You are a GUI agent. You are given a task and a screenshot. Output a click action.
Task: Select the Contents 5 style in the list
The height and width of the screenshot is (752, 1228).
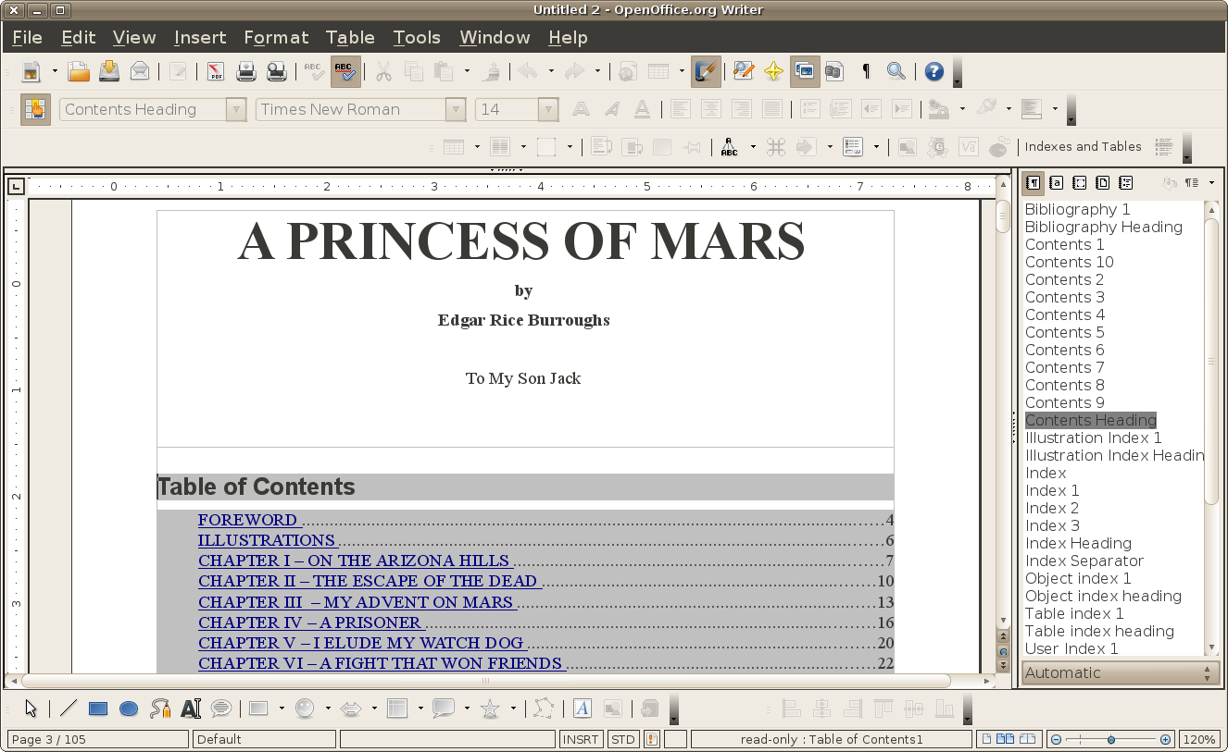[1064, 332]
